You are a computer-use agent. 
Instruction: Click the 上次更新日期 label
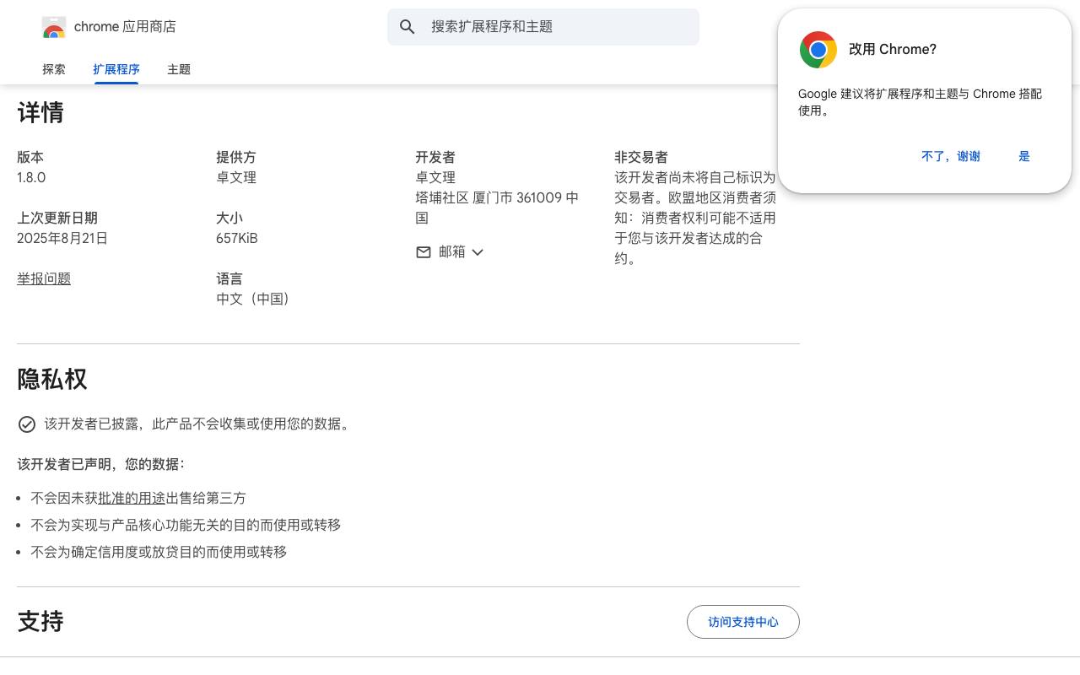[57, 219]
